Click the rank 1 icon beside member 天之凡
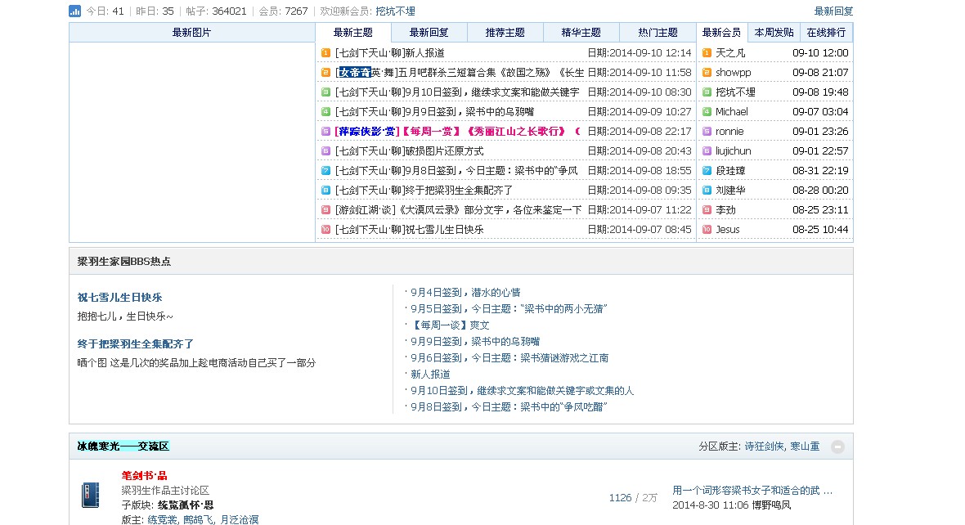Viewport: 965px width, 525px height. 707,52
